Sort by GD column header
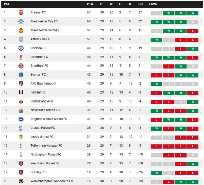The image size is (204, 185). (x=140, y=4)
